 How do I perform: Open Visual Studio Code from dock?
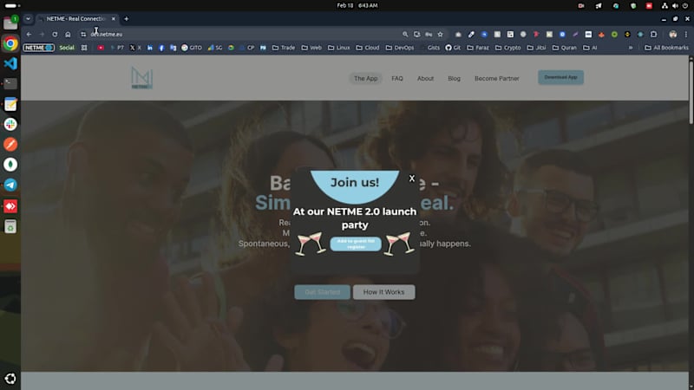point(10,63)
